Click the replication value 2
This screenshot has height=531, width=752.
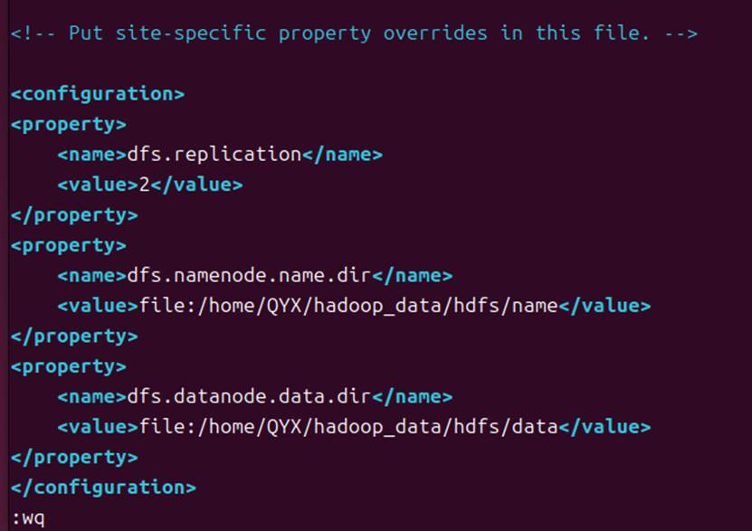pyautogui.click(x=145, y=185)
